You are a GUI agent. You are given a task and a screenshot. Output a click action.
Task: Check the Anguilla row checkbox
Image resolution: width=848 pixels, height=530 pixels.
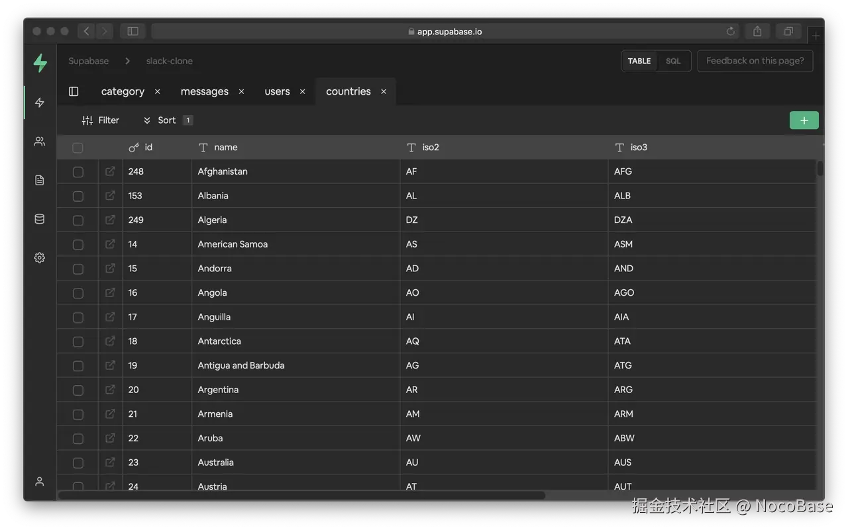coord(78,318)
